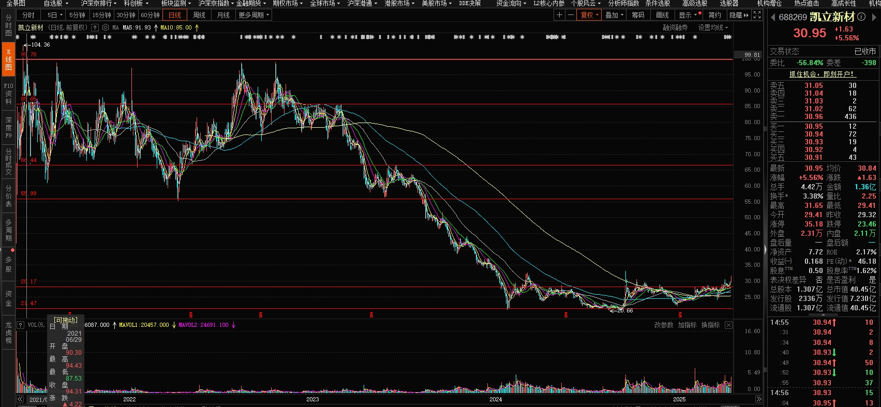
Task: Open the 自选股 menu
Action: tap(55, 3)
